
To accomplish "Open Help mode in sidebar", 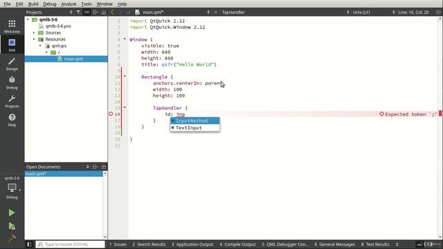I will click(12, 120).
